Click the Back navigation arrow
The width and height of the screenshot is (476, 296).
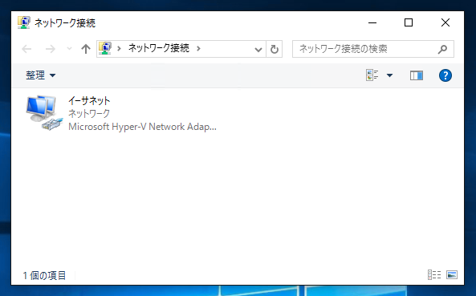(26, 49)
